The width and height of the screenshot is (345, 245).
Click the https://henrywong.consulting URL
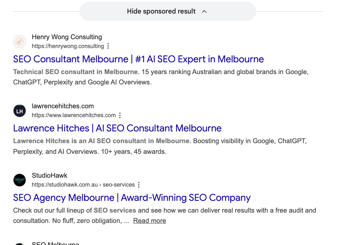pyautogui.click(x=68, y=46)
